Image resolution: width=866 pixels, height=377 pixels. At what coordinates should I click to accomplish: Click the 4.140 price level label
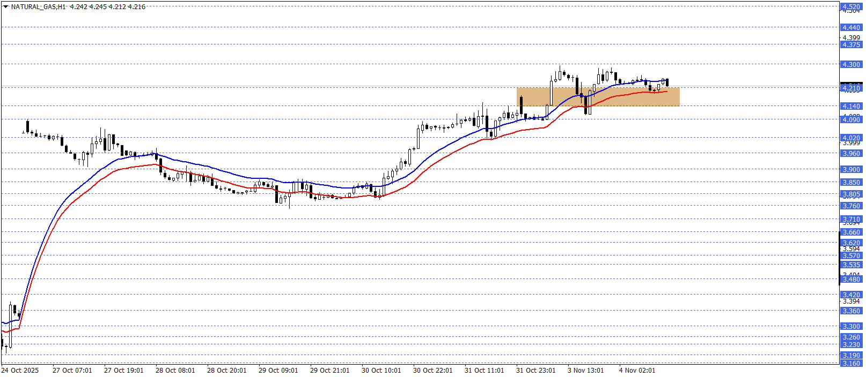coord(851,106)
